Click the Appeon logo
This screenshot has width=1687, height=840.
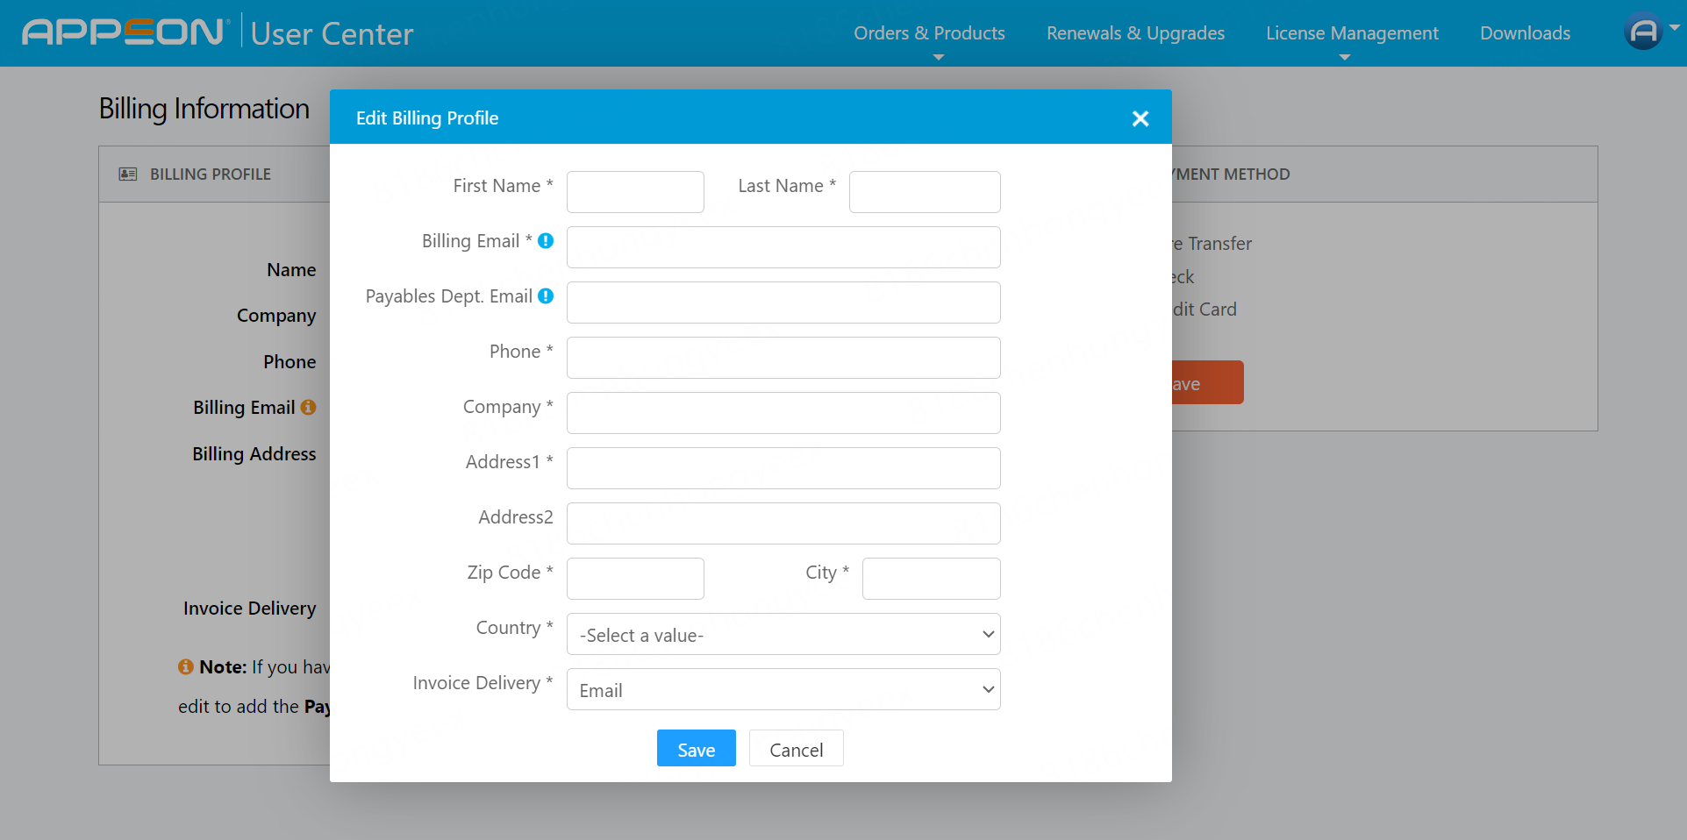(125, 32)
